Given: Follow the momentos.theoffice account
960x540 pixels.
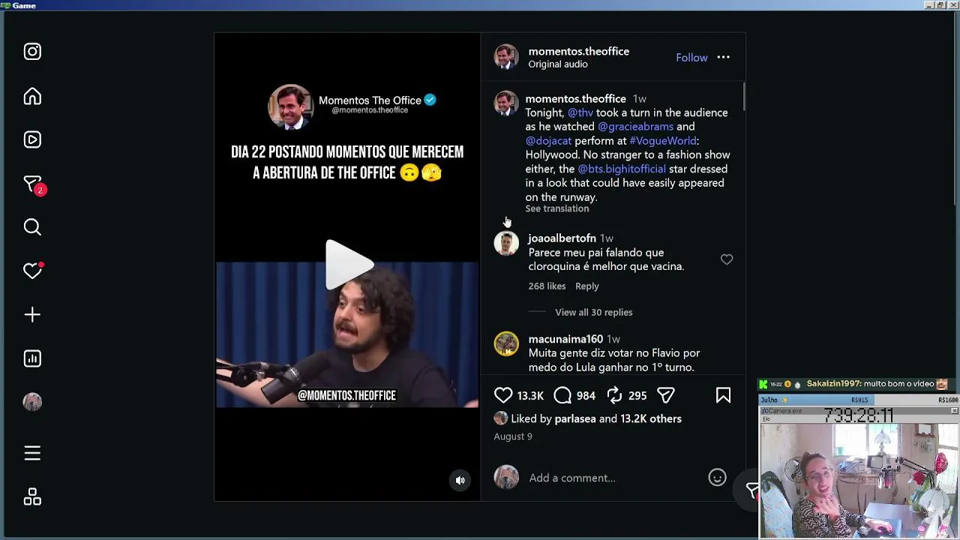Looking at the screenshot, I should (x=691, y=58).
